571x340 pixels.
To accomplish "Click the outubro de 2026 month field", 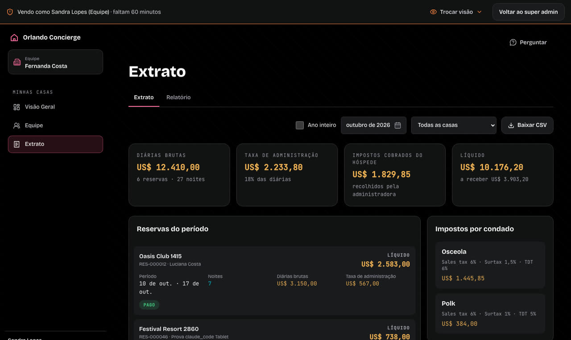I will 373,125.
